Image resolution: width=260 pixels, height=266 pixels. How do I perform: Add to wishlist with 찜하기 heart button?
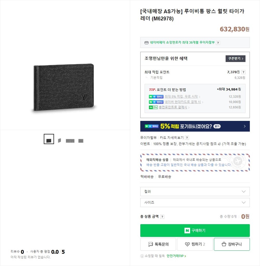click(x=195, y=244)
